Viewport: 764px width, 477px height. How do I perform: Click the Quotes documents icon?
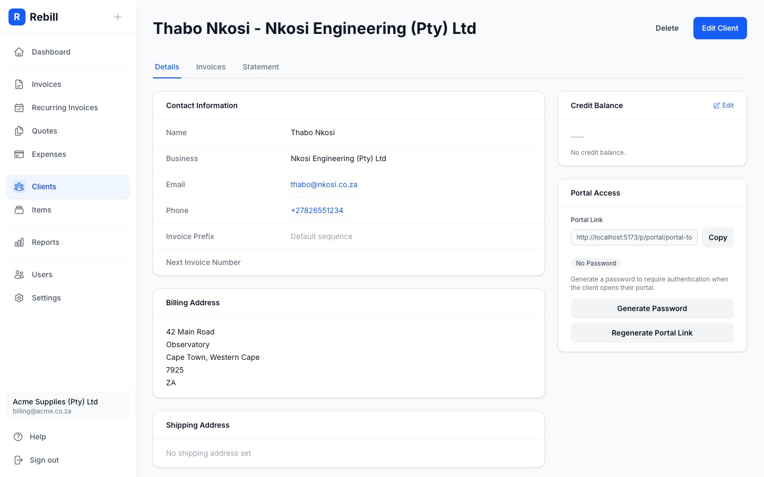pos(19,131)
